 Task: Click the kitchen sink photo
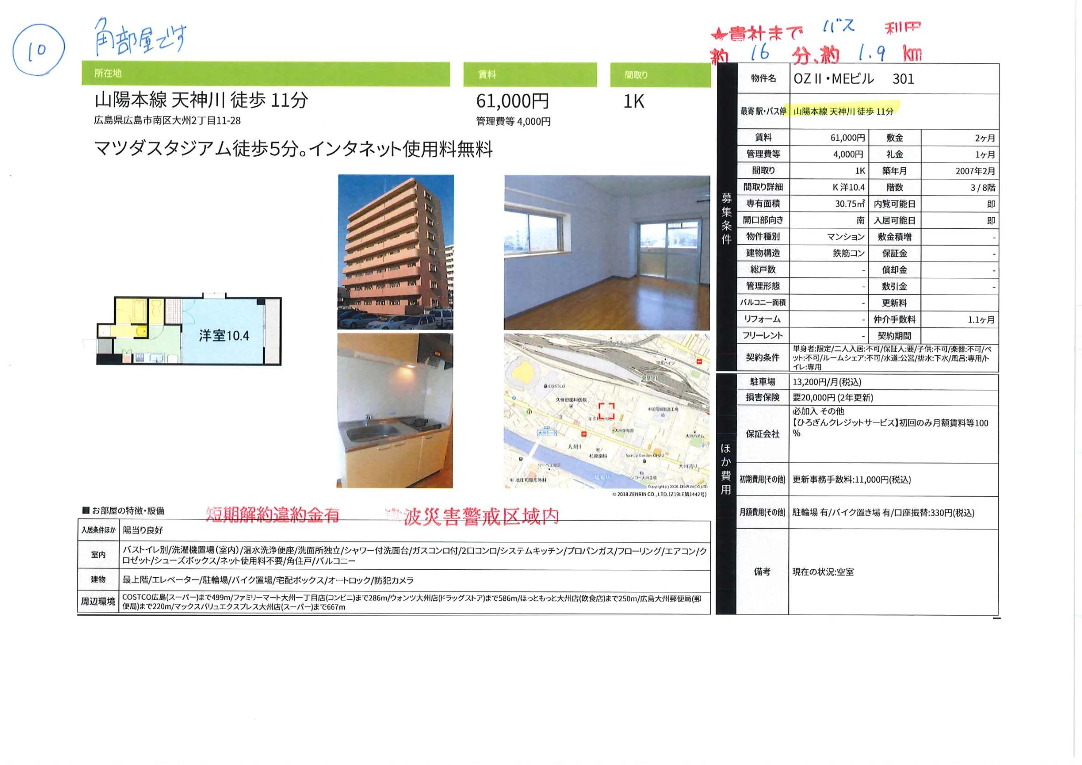tap(395, 410)
